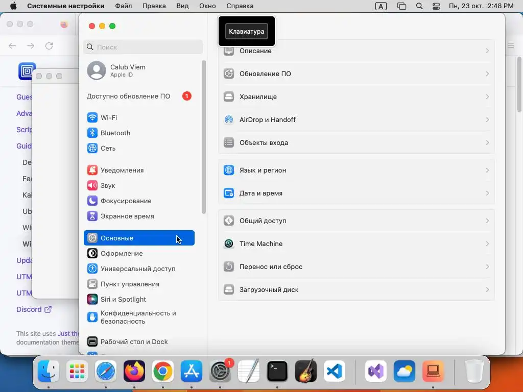Open the Описание row chevron
Image resolution: width=523 pixels, height=392 pixels.
click(x=487, y=51)
